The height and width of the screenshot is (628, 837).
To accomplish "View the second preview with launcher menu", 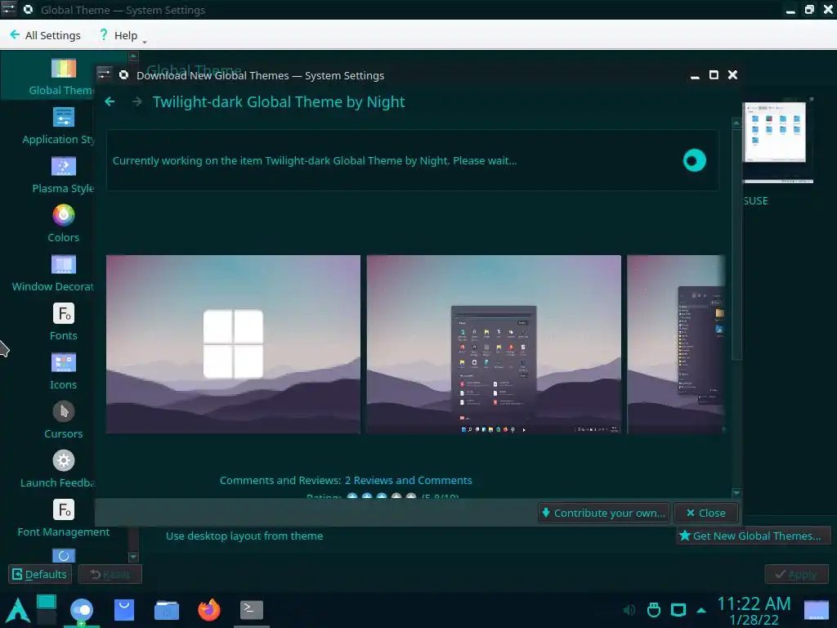I will 494,344.
